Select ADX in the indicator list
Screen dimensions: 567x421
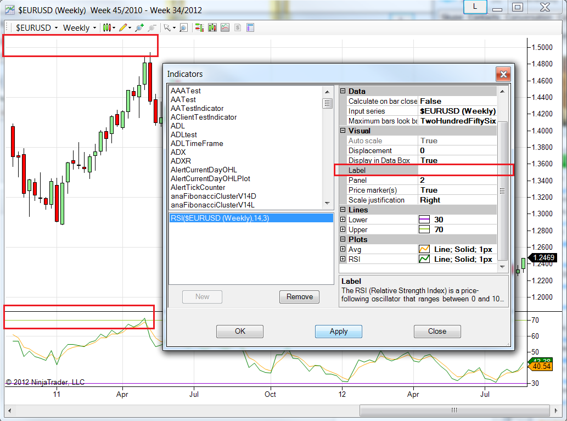coord(178,152)
